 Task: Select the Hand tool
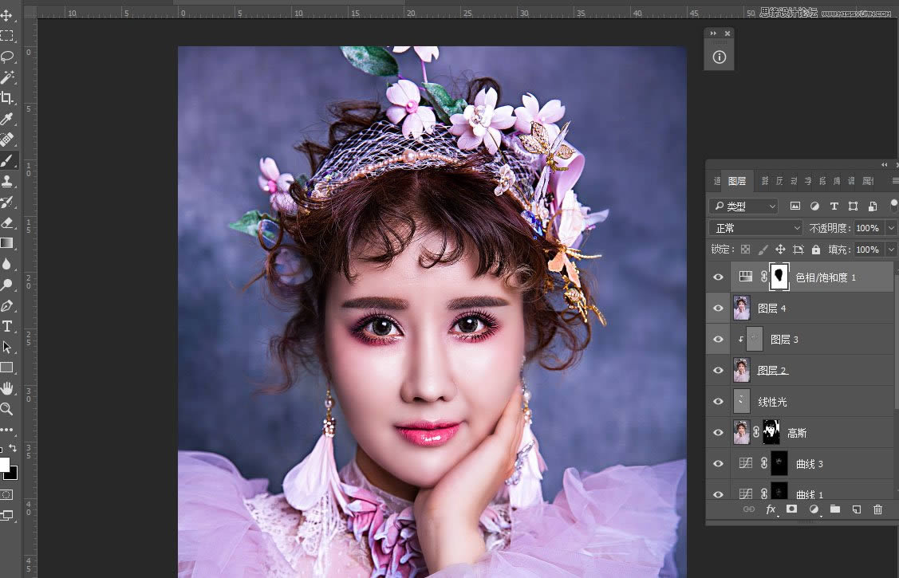point(7,388)
